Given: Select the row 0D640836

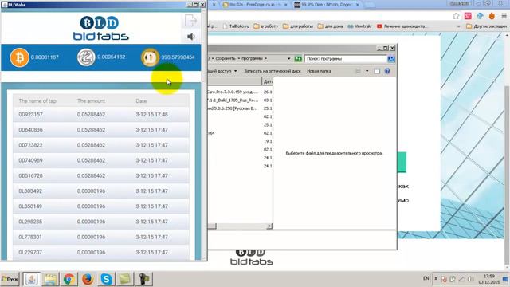Looking at the screenshot, I should pyautogui.click(x=101, y=130).
